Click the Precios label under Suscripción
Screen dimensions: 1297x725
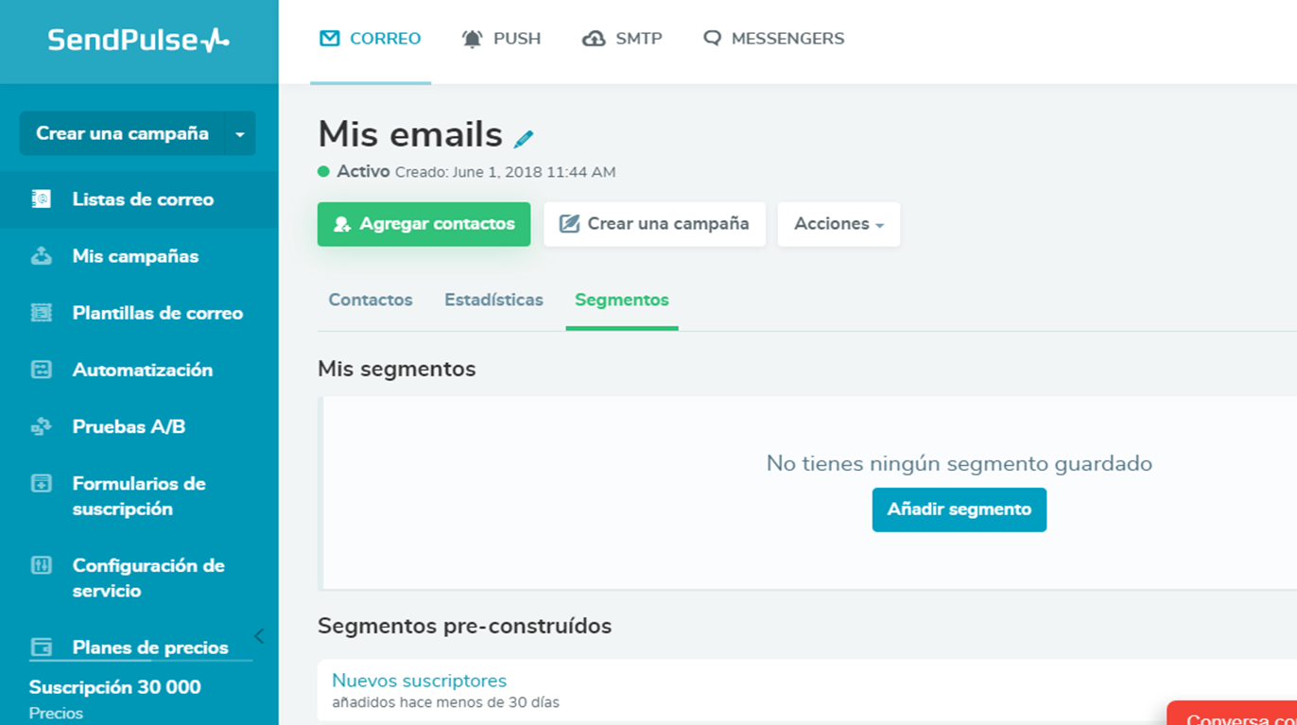(56, 714)
